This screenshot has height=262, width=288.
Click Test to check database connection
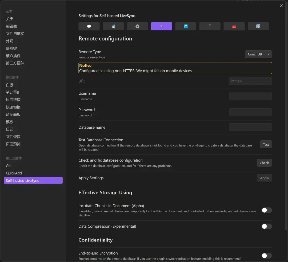(266, 144)
